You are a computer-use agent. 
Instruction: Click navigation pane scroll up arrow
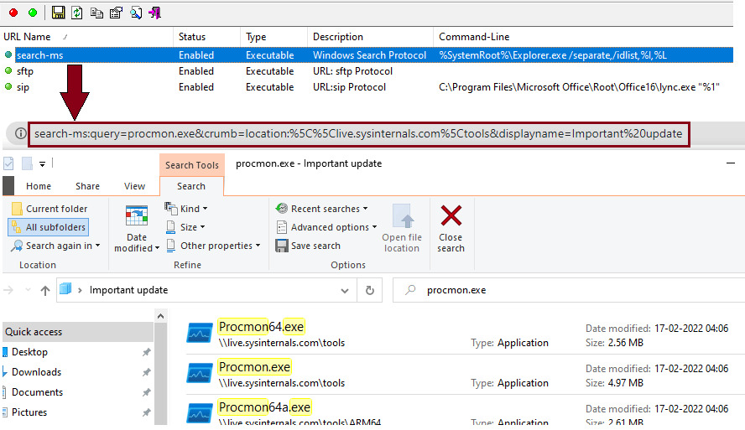(x=160, y=316)
